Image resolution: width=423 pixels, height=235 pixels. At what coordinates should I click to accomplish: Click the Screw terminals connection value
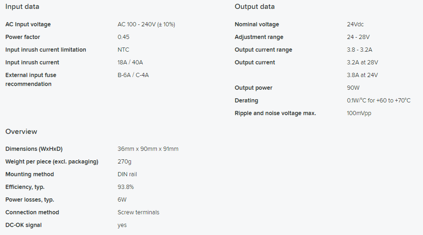point(138,212)
